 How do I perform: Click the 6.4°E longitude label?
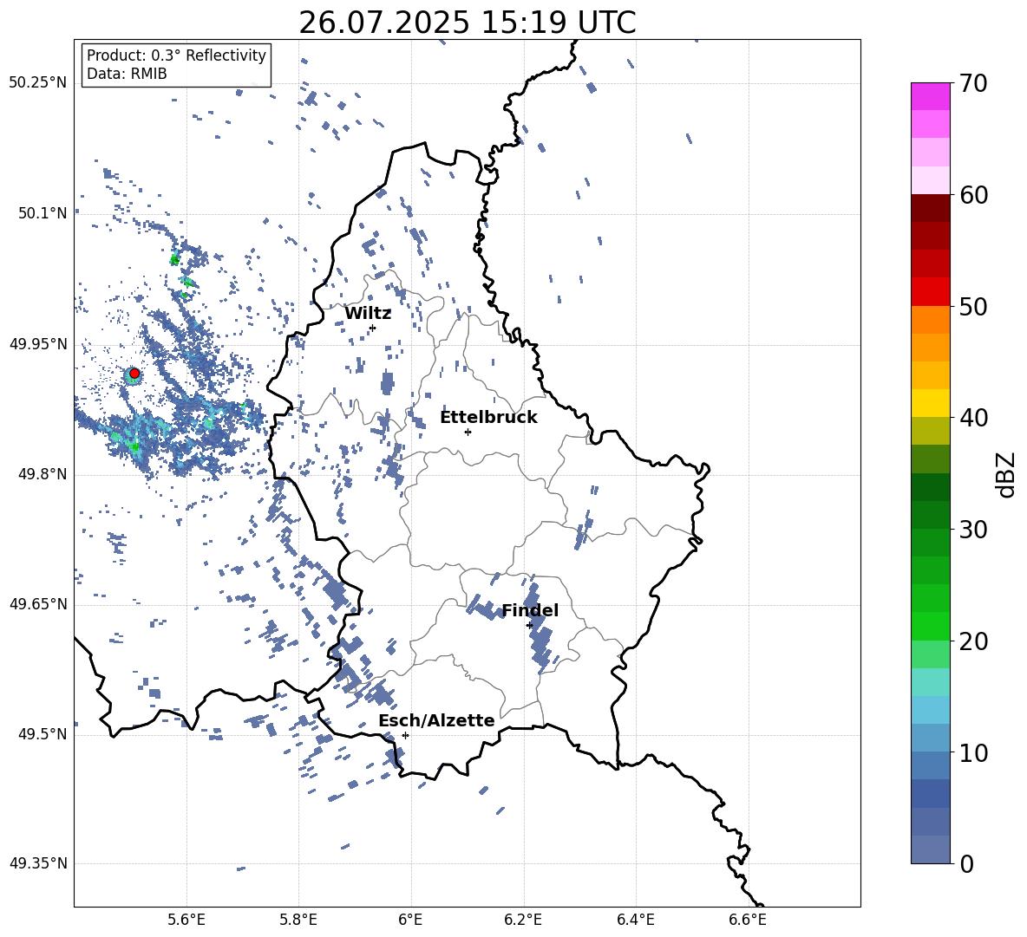pos(635,920)
